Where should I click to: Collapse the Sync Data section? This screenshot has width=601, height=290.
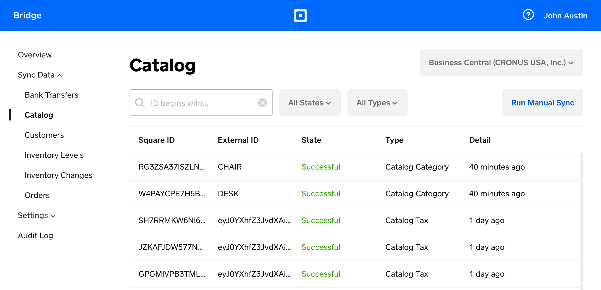point(40,75)
